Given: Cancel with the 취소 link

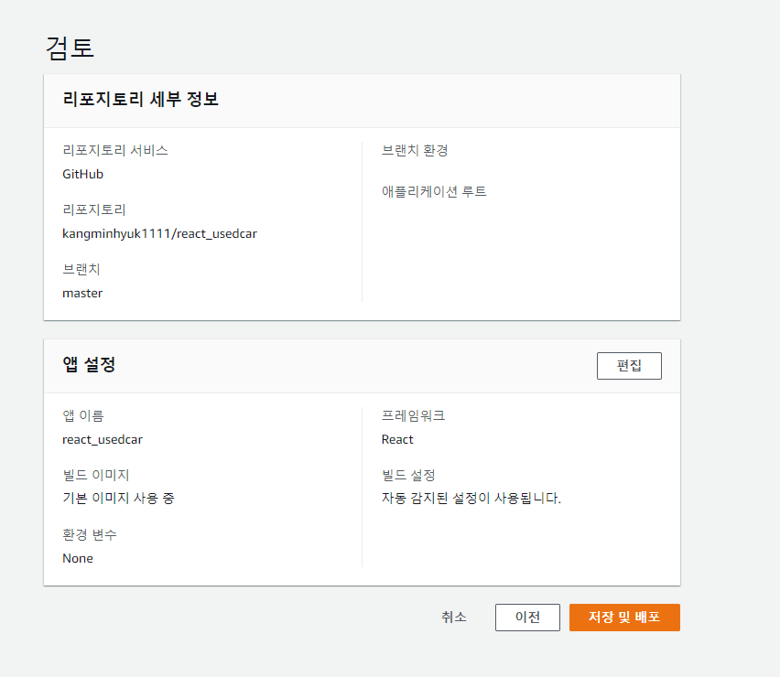Looking at the screenshot, I should [454, 618].
